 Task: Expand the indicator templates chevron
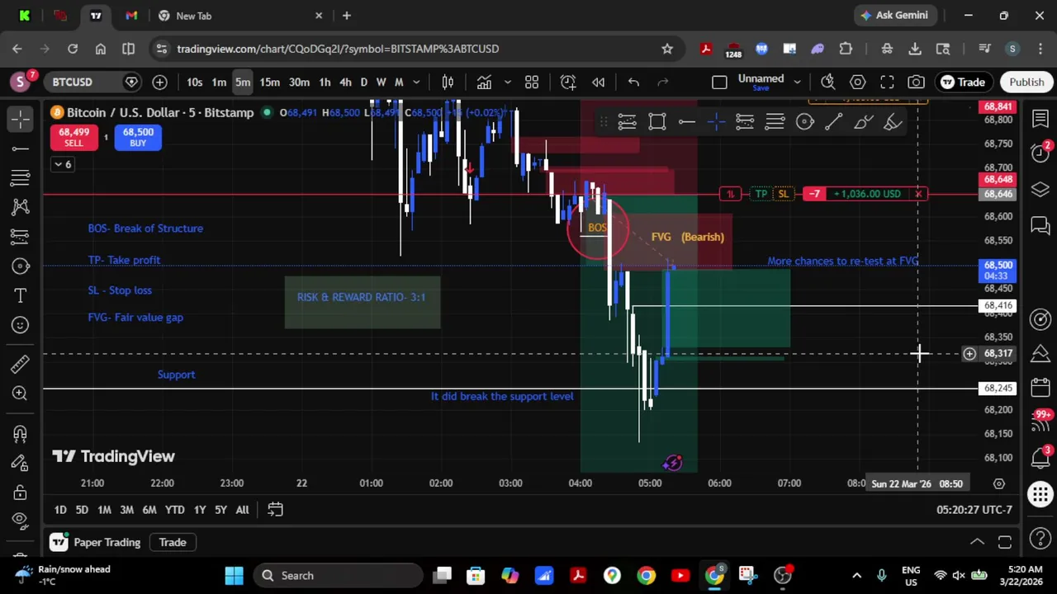coord(507,82)
